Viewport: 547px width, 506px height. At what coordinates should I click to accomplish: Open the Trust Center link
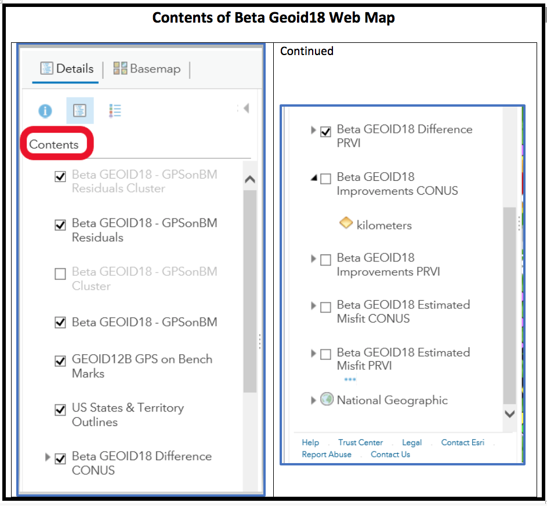(x=360, y=442)
